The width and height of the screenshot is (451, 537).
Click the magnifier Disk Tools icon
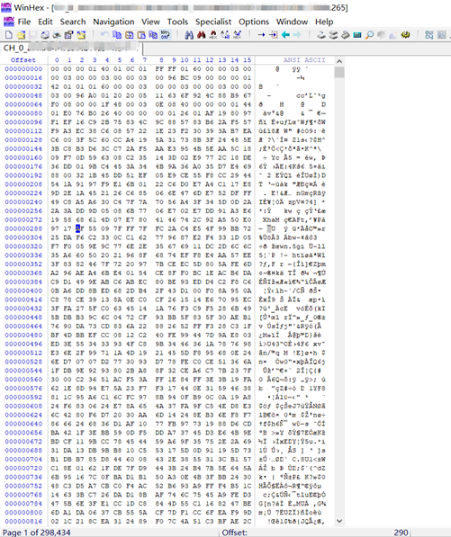tap(369, 34)
